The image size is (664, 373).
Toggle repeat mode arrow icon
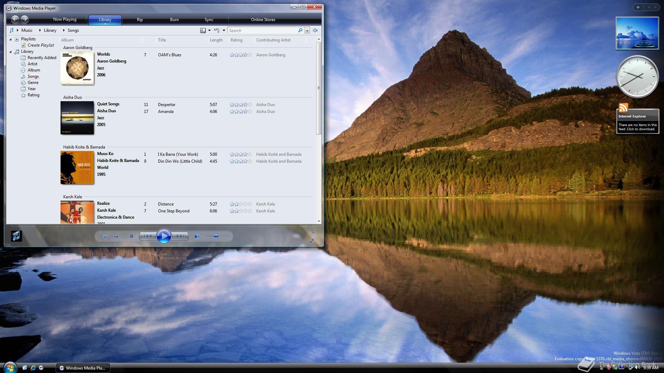(x=116, y=236)
